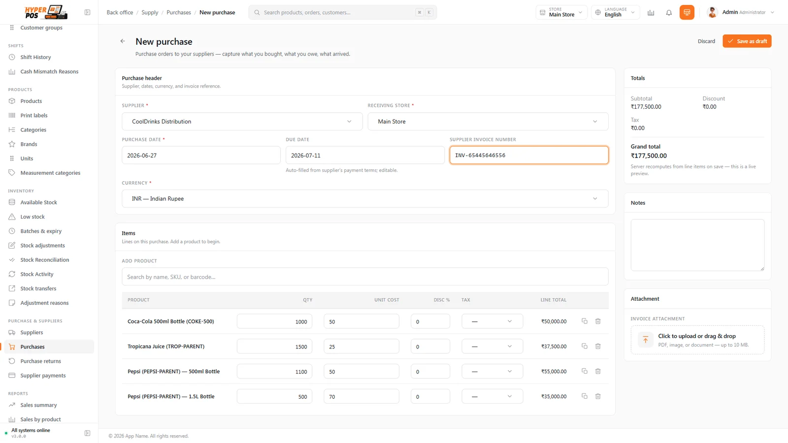Open the Supplier dropdown showing CoolDrinks Distribution

[x=242, y=122]
